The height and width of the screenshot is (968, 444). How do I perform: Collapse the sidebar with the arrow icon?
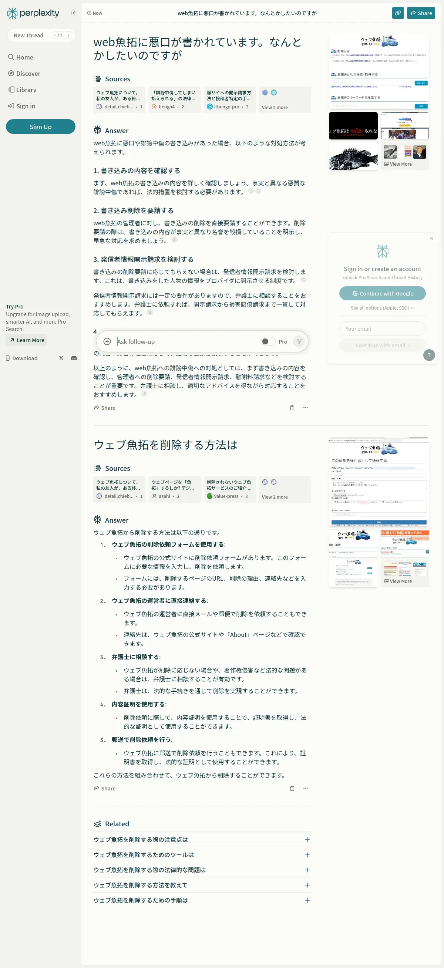tap(74, 13)
